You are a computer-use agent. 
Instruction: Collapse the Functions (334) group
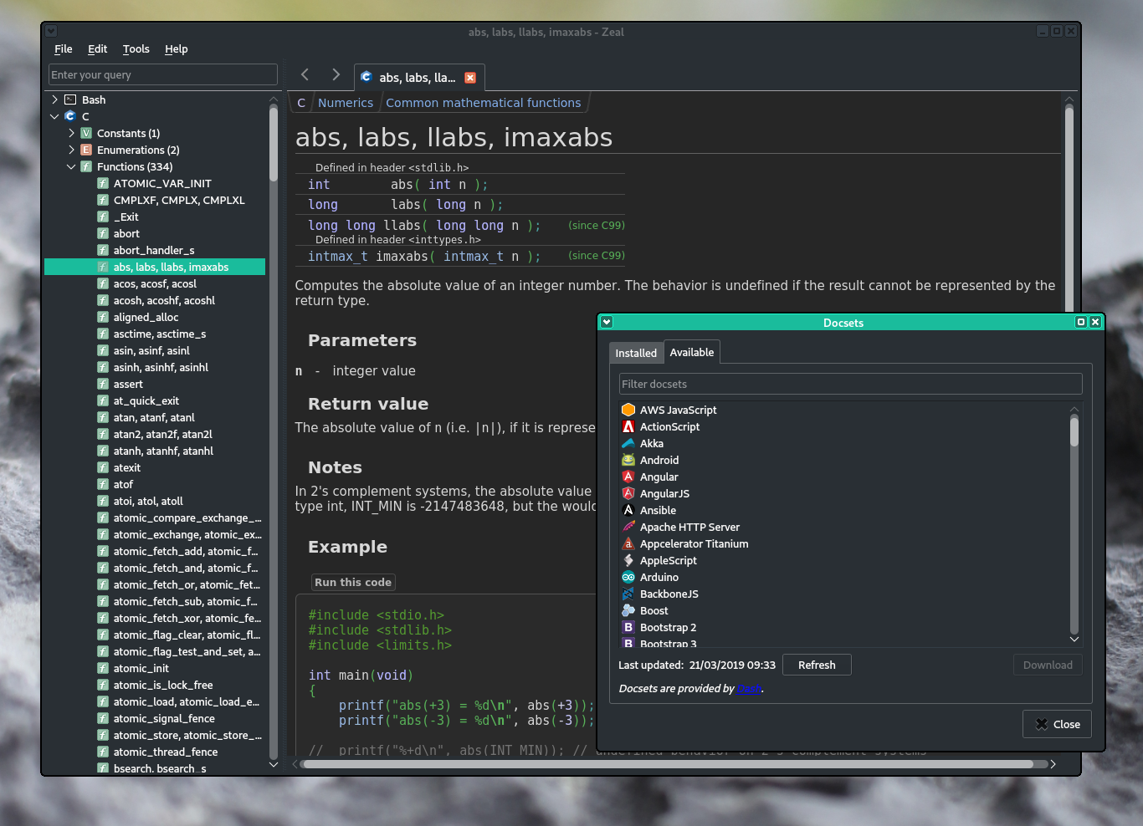click(71, 166)
